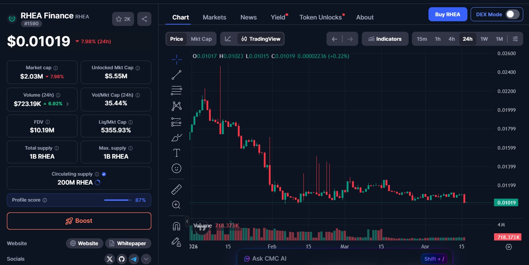Open the Telegram social link
Screen dimensions: 529x265
134,259
